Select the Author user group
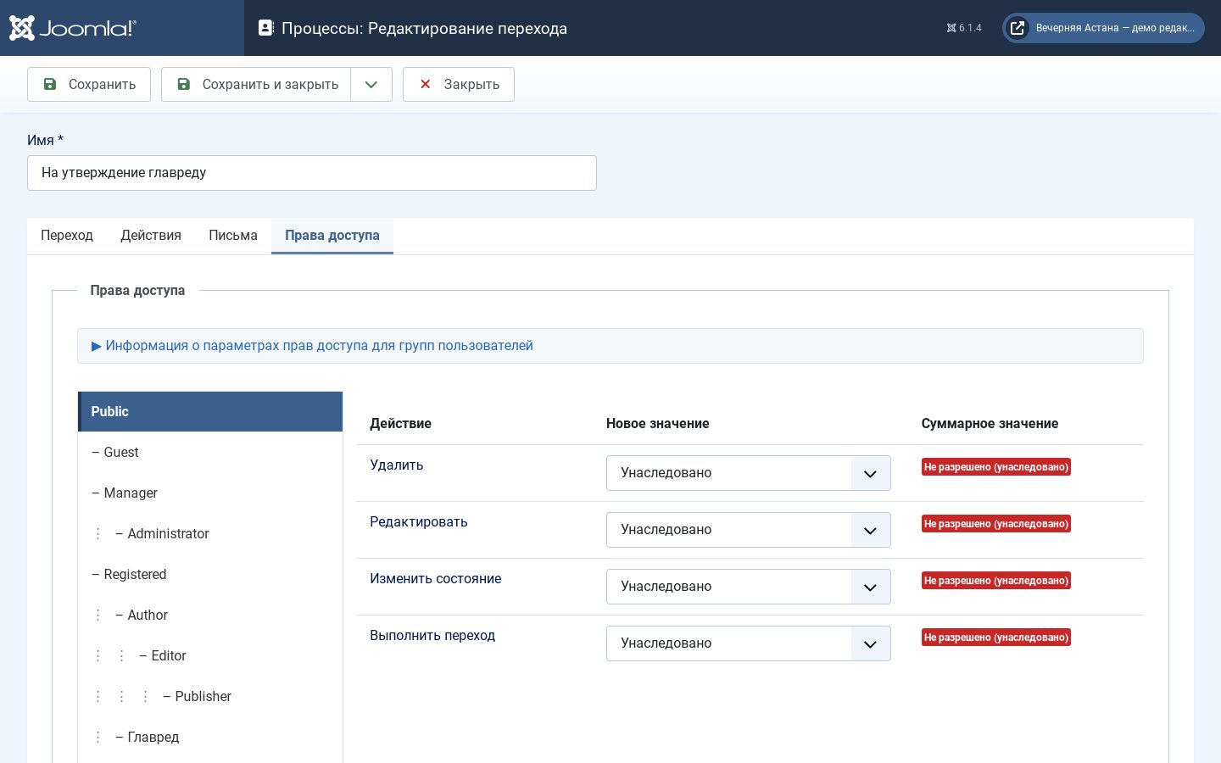The height and width of the screenshot is (763, 1221). click(210, 615)
